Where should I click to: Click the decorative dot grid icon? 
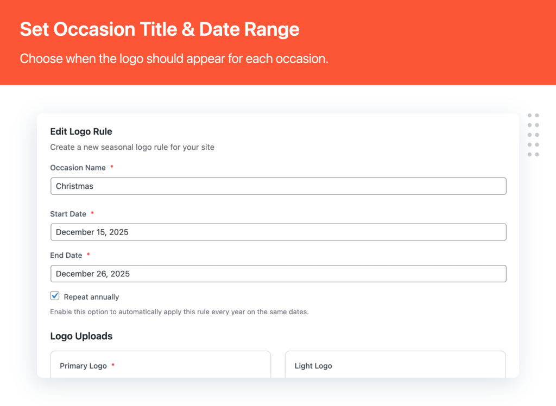point(533,135)
